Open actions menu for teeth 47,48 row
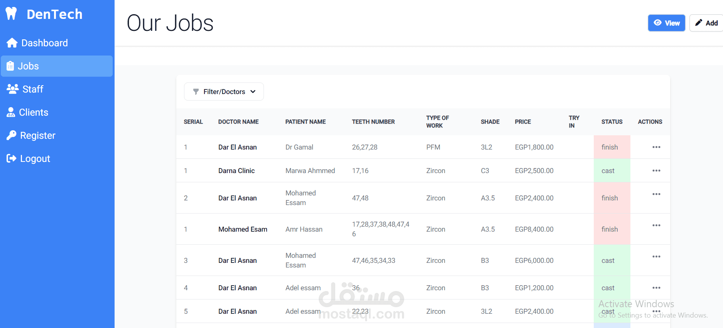Image resolution: width=723 pixels, height=328 pixels. coord(656,194)
